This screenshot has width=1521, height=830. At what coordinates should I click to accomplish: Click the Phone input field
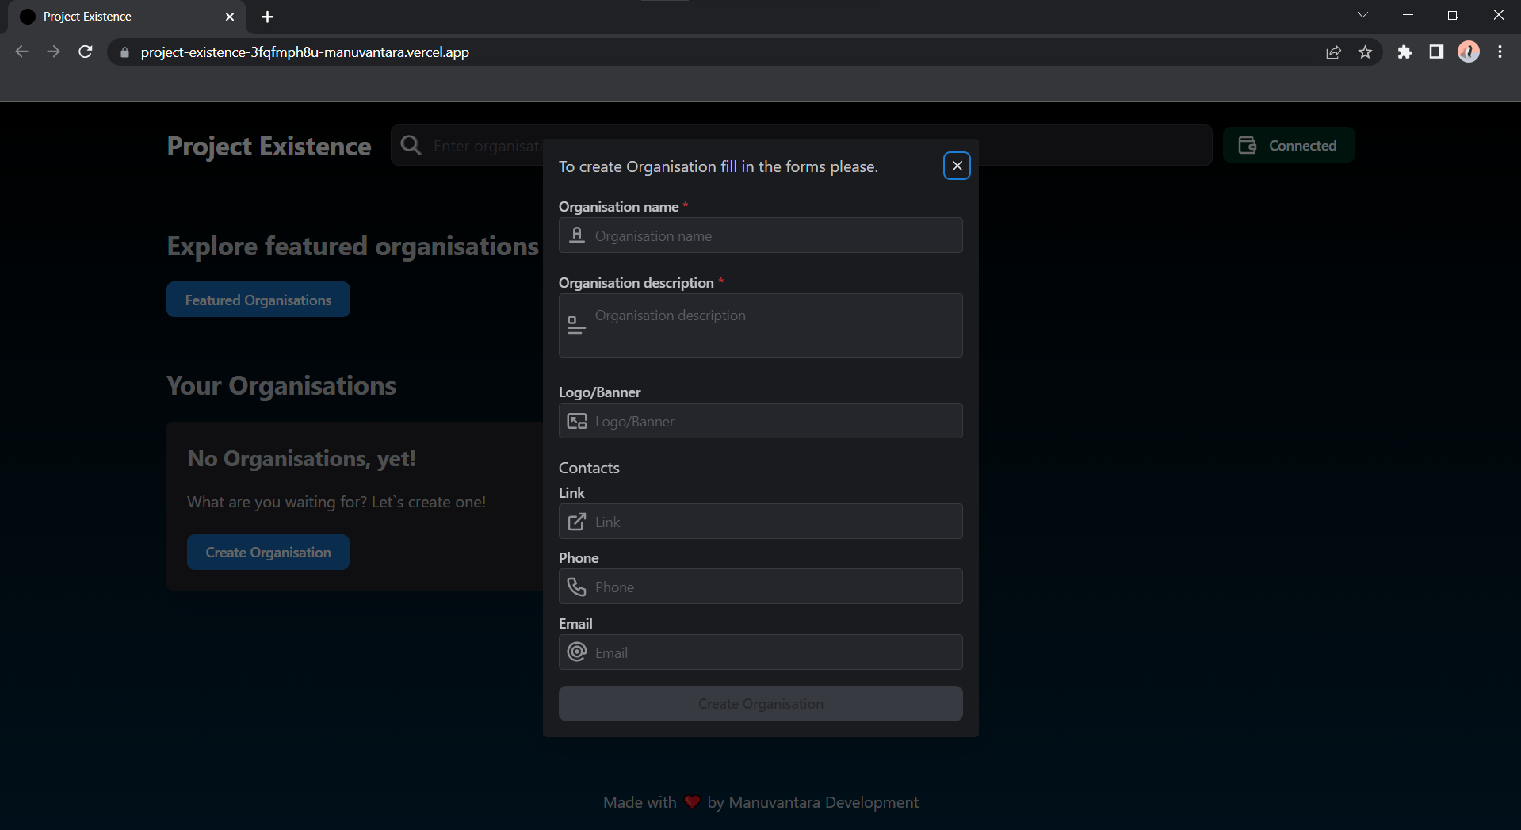[760, 587]
